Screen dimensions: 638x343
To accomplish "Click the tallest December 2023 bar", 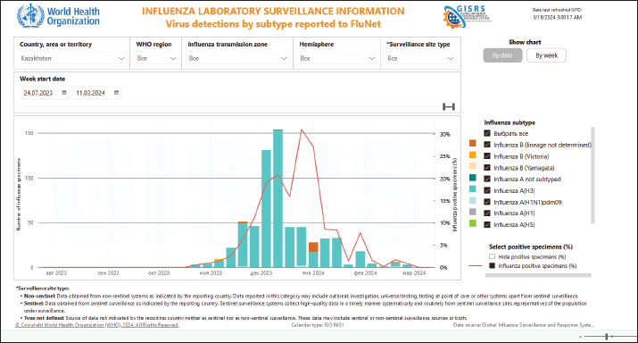I will coord(278,198).
